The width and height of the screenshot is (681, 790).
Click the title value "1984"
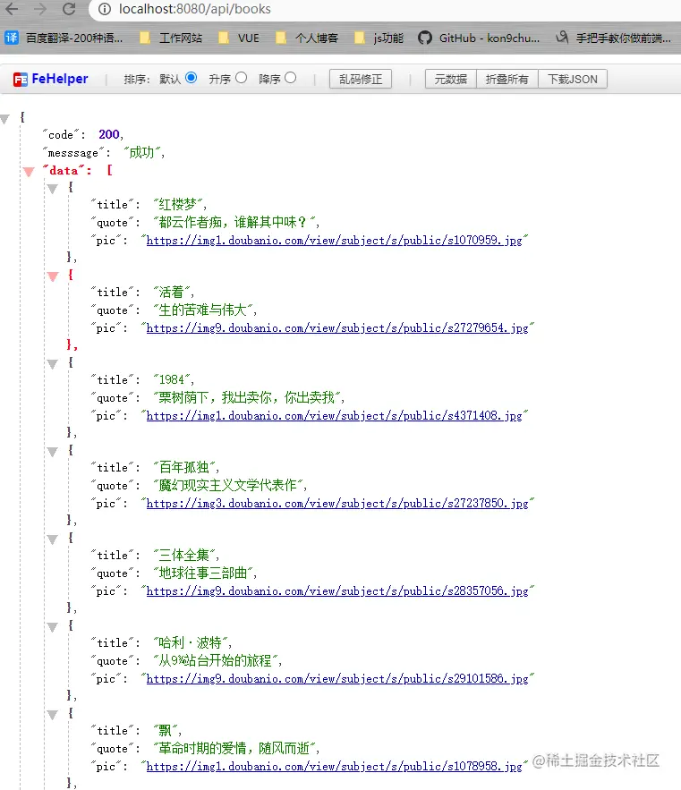pos(172,379)
